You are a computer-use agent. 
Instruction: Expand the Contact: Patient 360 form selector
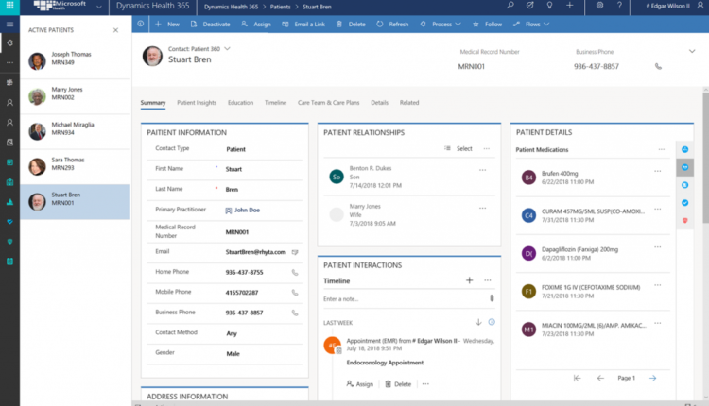pos(228,47)
